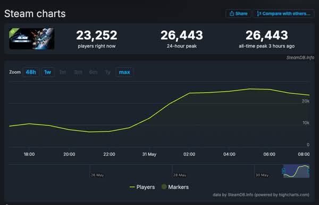This screenshot has width=319, height=205.
Task: Click the '26 May' navigator label
Action: 97,175
